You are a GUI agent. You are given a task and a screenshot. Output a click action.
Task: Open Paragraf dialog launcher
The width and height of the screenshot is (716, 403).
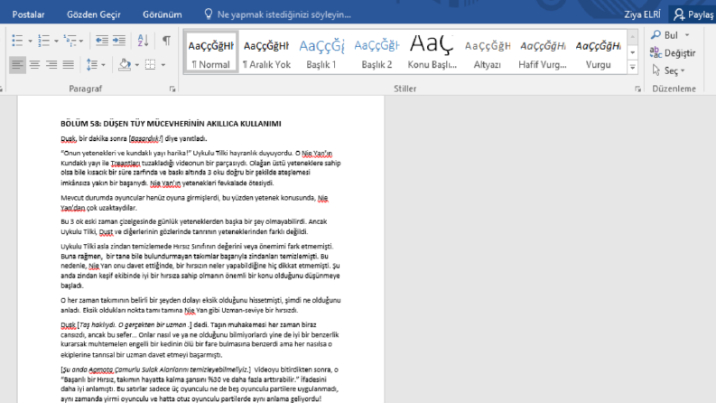[172, 89]
